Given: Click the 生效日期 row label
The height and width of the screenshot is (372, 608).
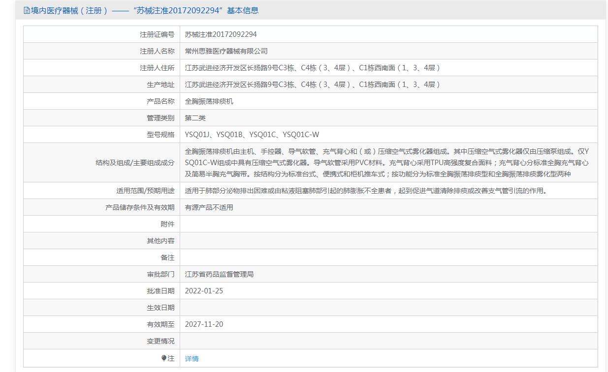Looking at the screenshot, I should 160,308.
